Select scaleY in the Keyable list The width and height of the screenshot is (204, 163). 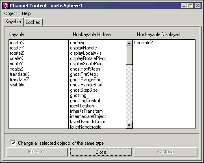coord(17,64)
